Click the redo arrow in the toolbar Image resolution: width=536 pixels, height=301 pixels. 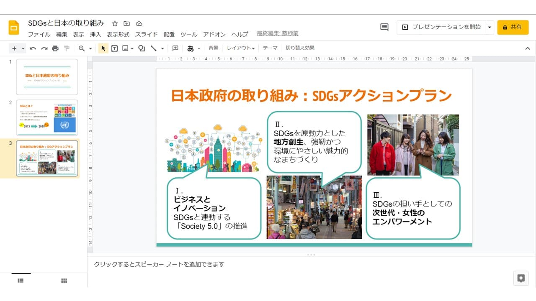click(x=44, y=48)
